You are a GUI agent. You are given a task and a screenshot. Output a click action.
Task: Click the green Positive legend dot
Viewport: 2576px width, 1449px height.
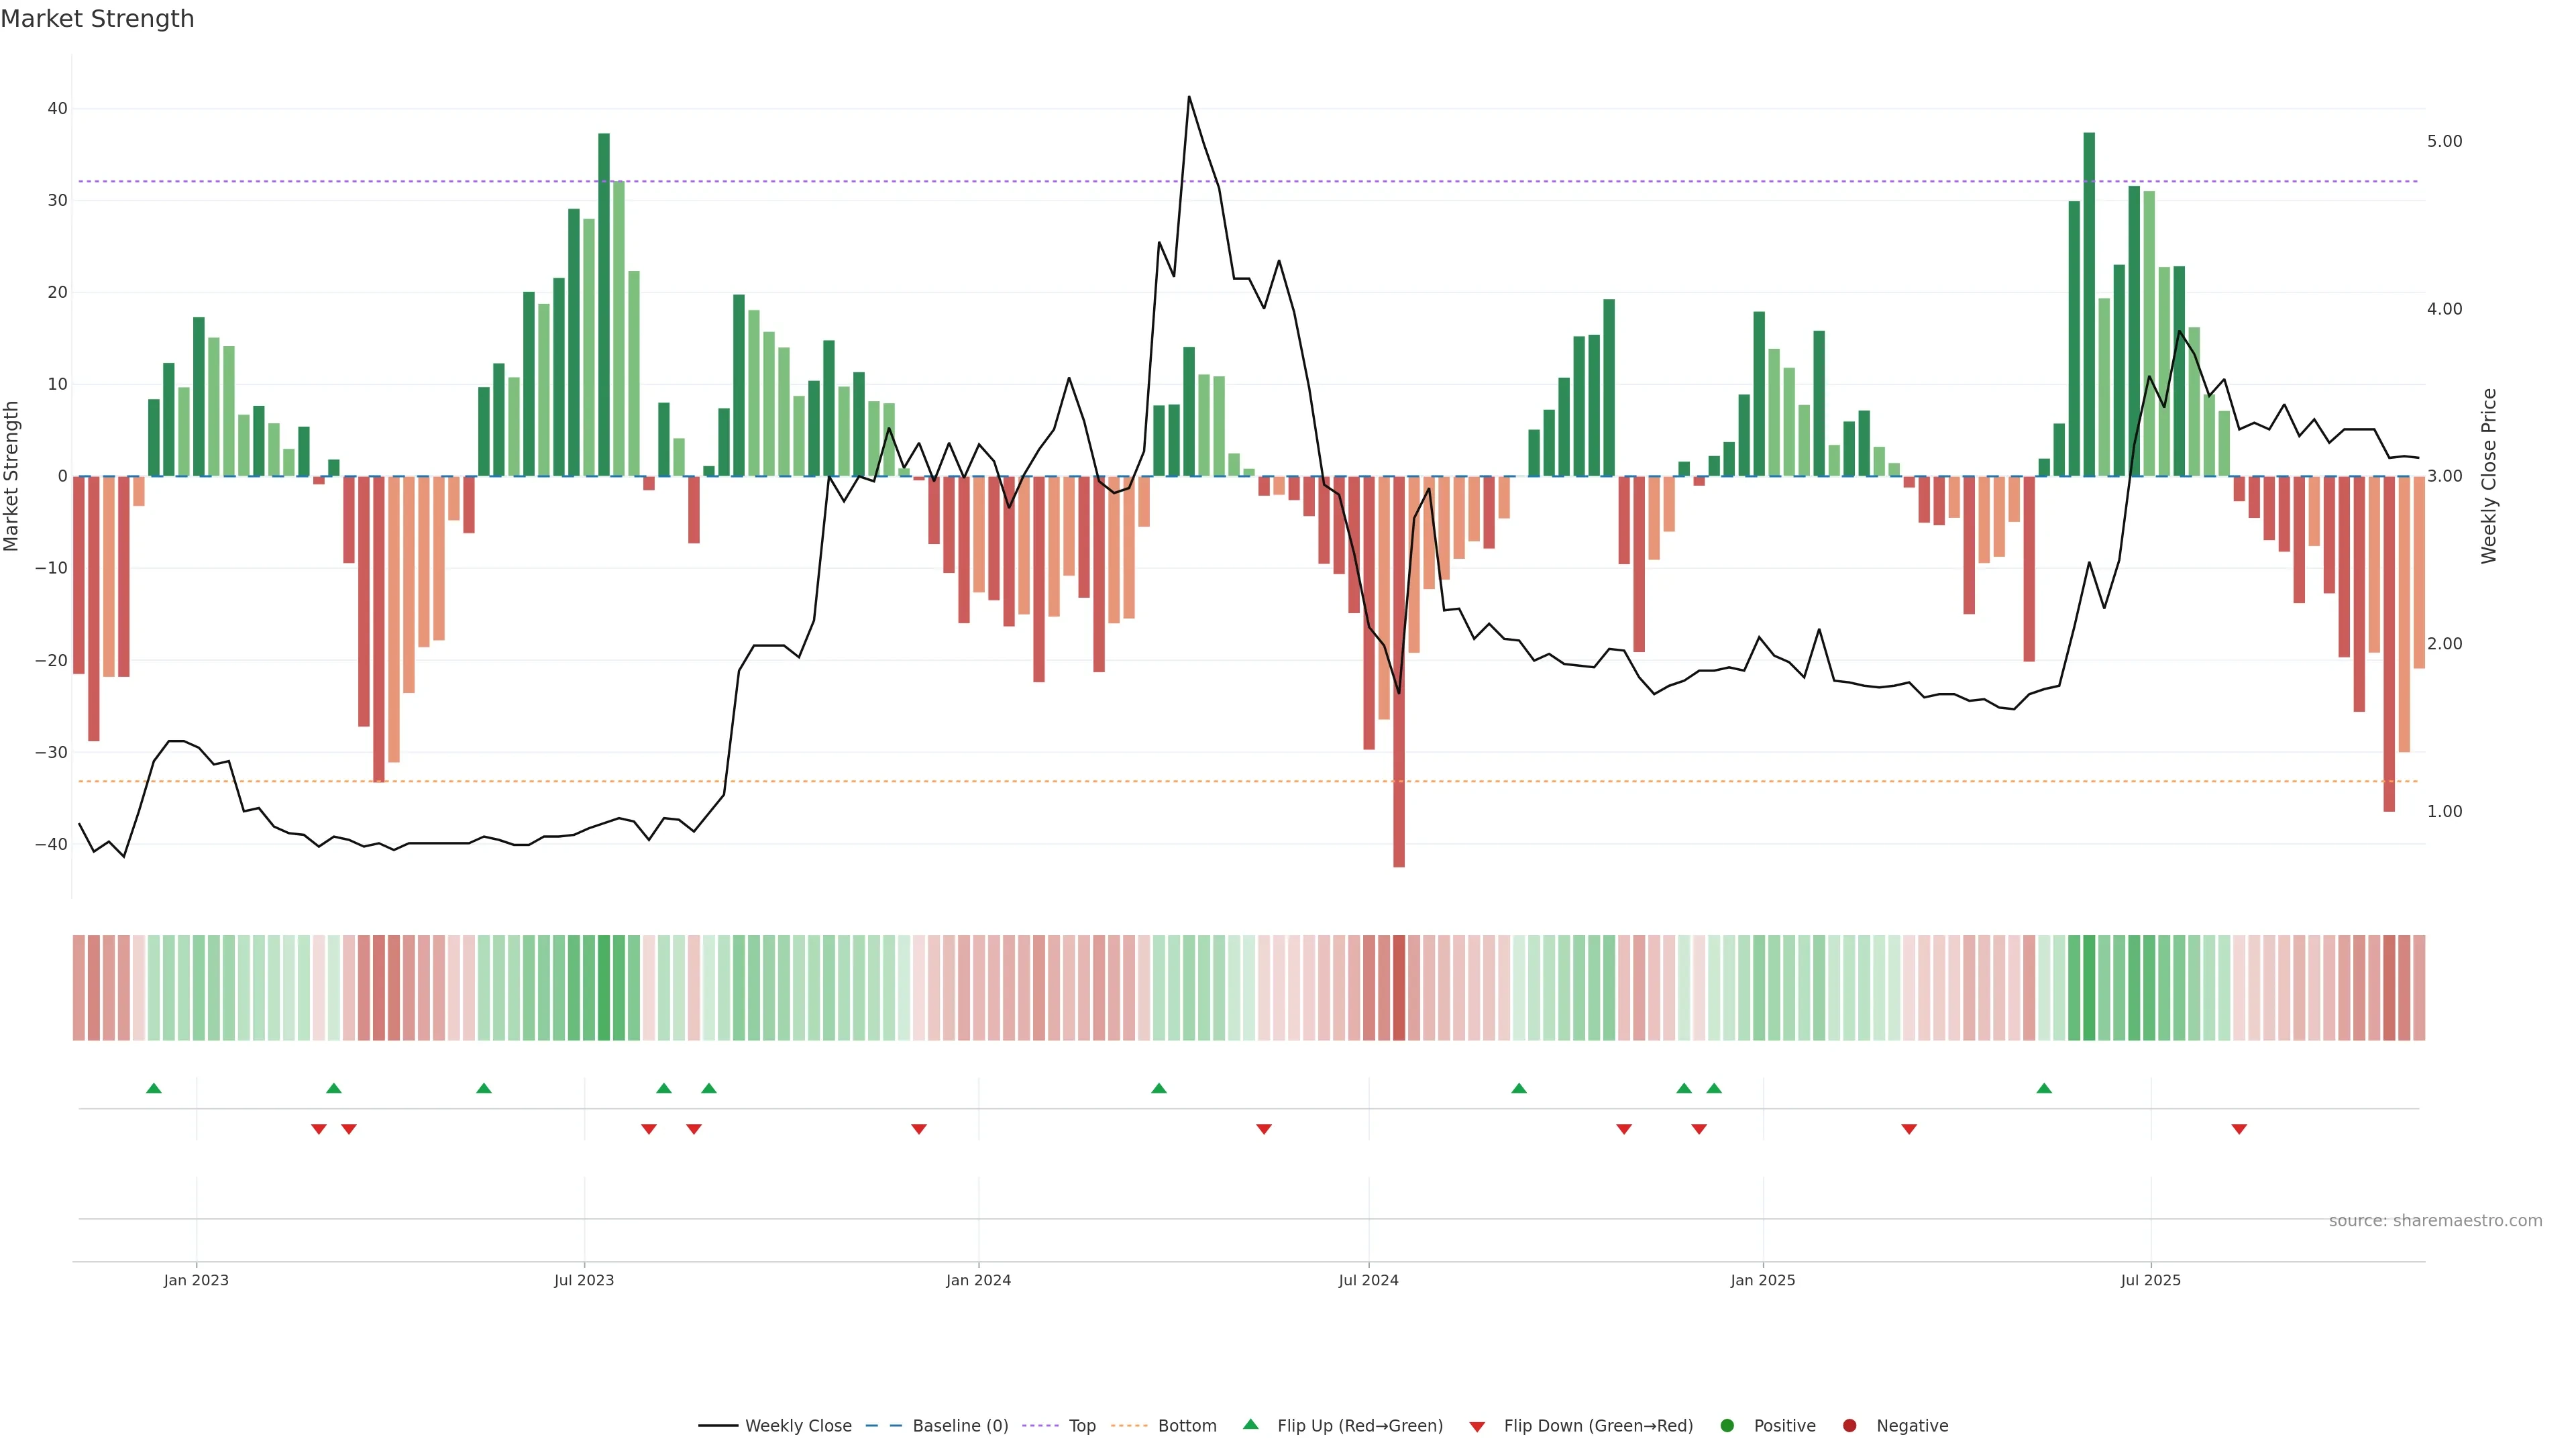(1727, 1426)
